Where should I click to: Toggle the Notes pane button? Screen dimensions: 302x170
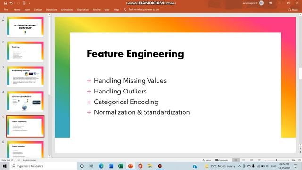pos(207,160)
